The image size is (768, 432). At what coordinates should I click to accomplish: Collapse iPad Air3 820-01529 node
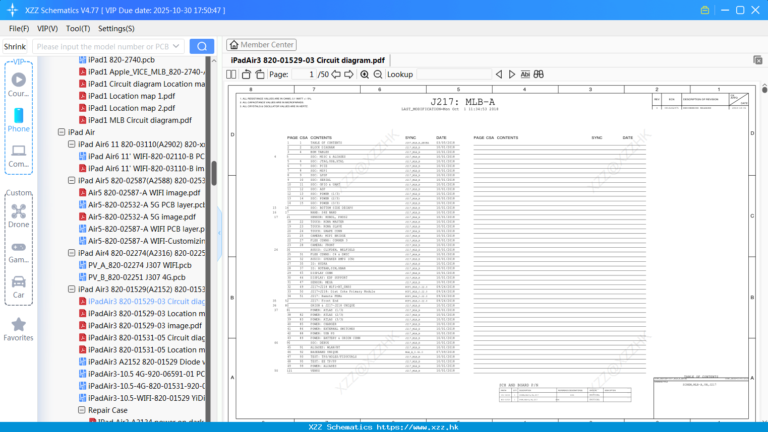72,290
